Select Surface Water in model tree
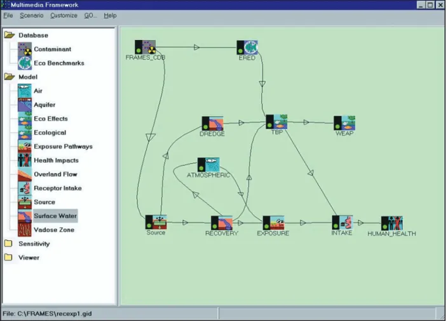 pyautogui.click(x=55, y=216)
